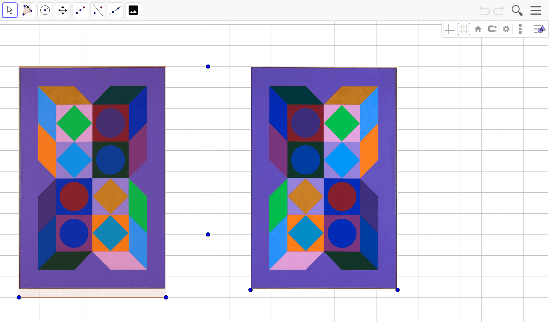Screen dimensions: 549x323
Task: Reset view with the home icon
Action: (478, 29)
